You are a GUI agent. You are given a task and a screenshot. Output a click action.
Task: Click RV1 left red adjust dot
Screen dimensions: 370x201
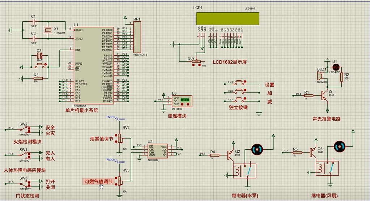[193, 65]
